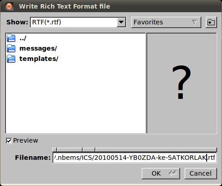The image size is (222, 186).
Task: Click the question mark preview pane
Action: tap(182, 83)
